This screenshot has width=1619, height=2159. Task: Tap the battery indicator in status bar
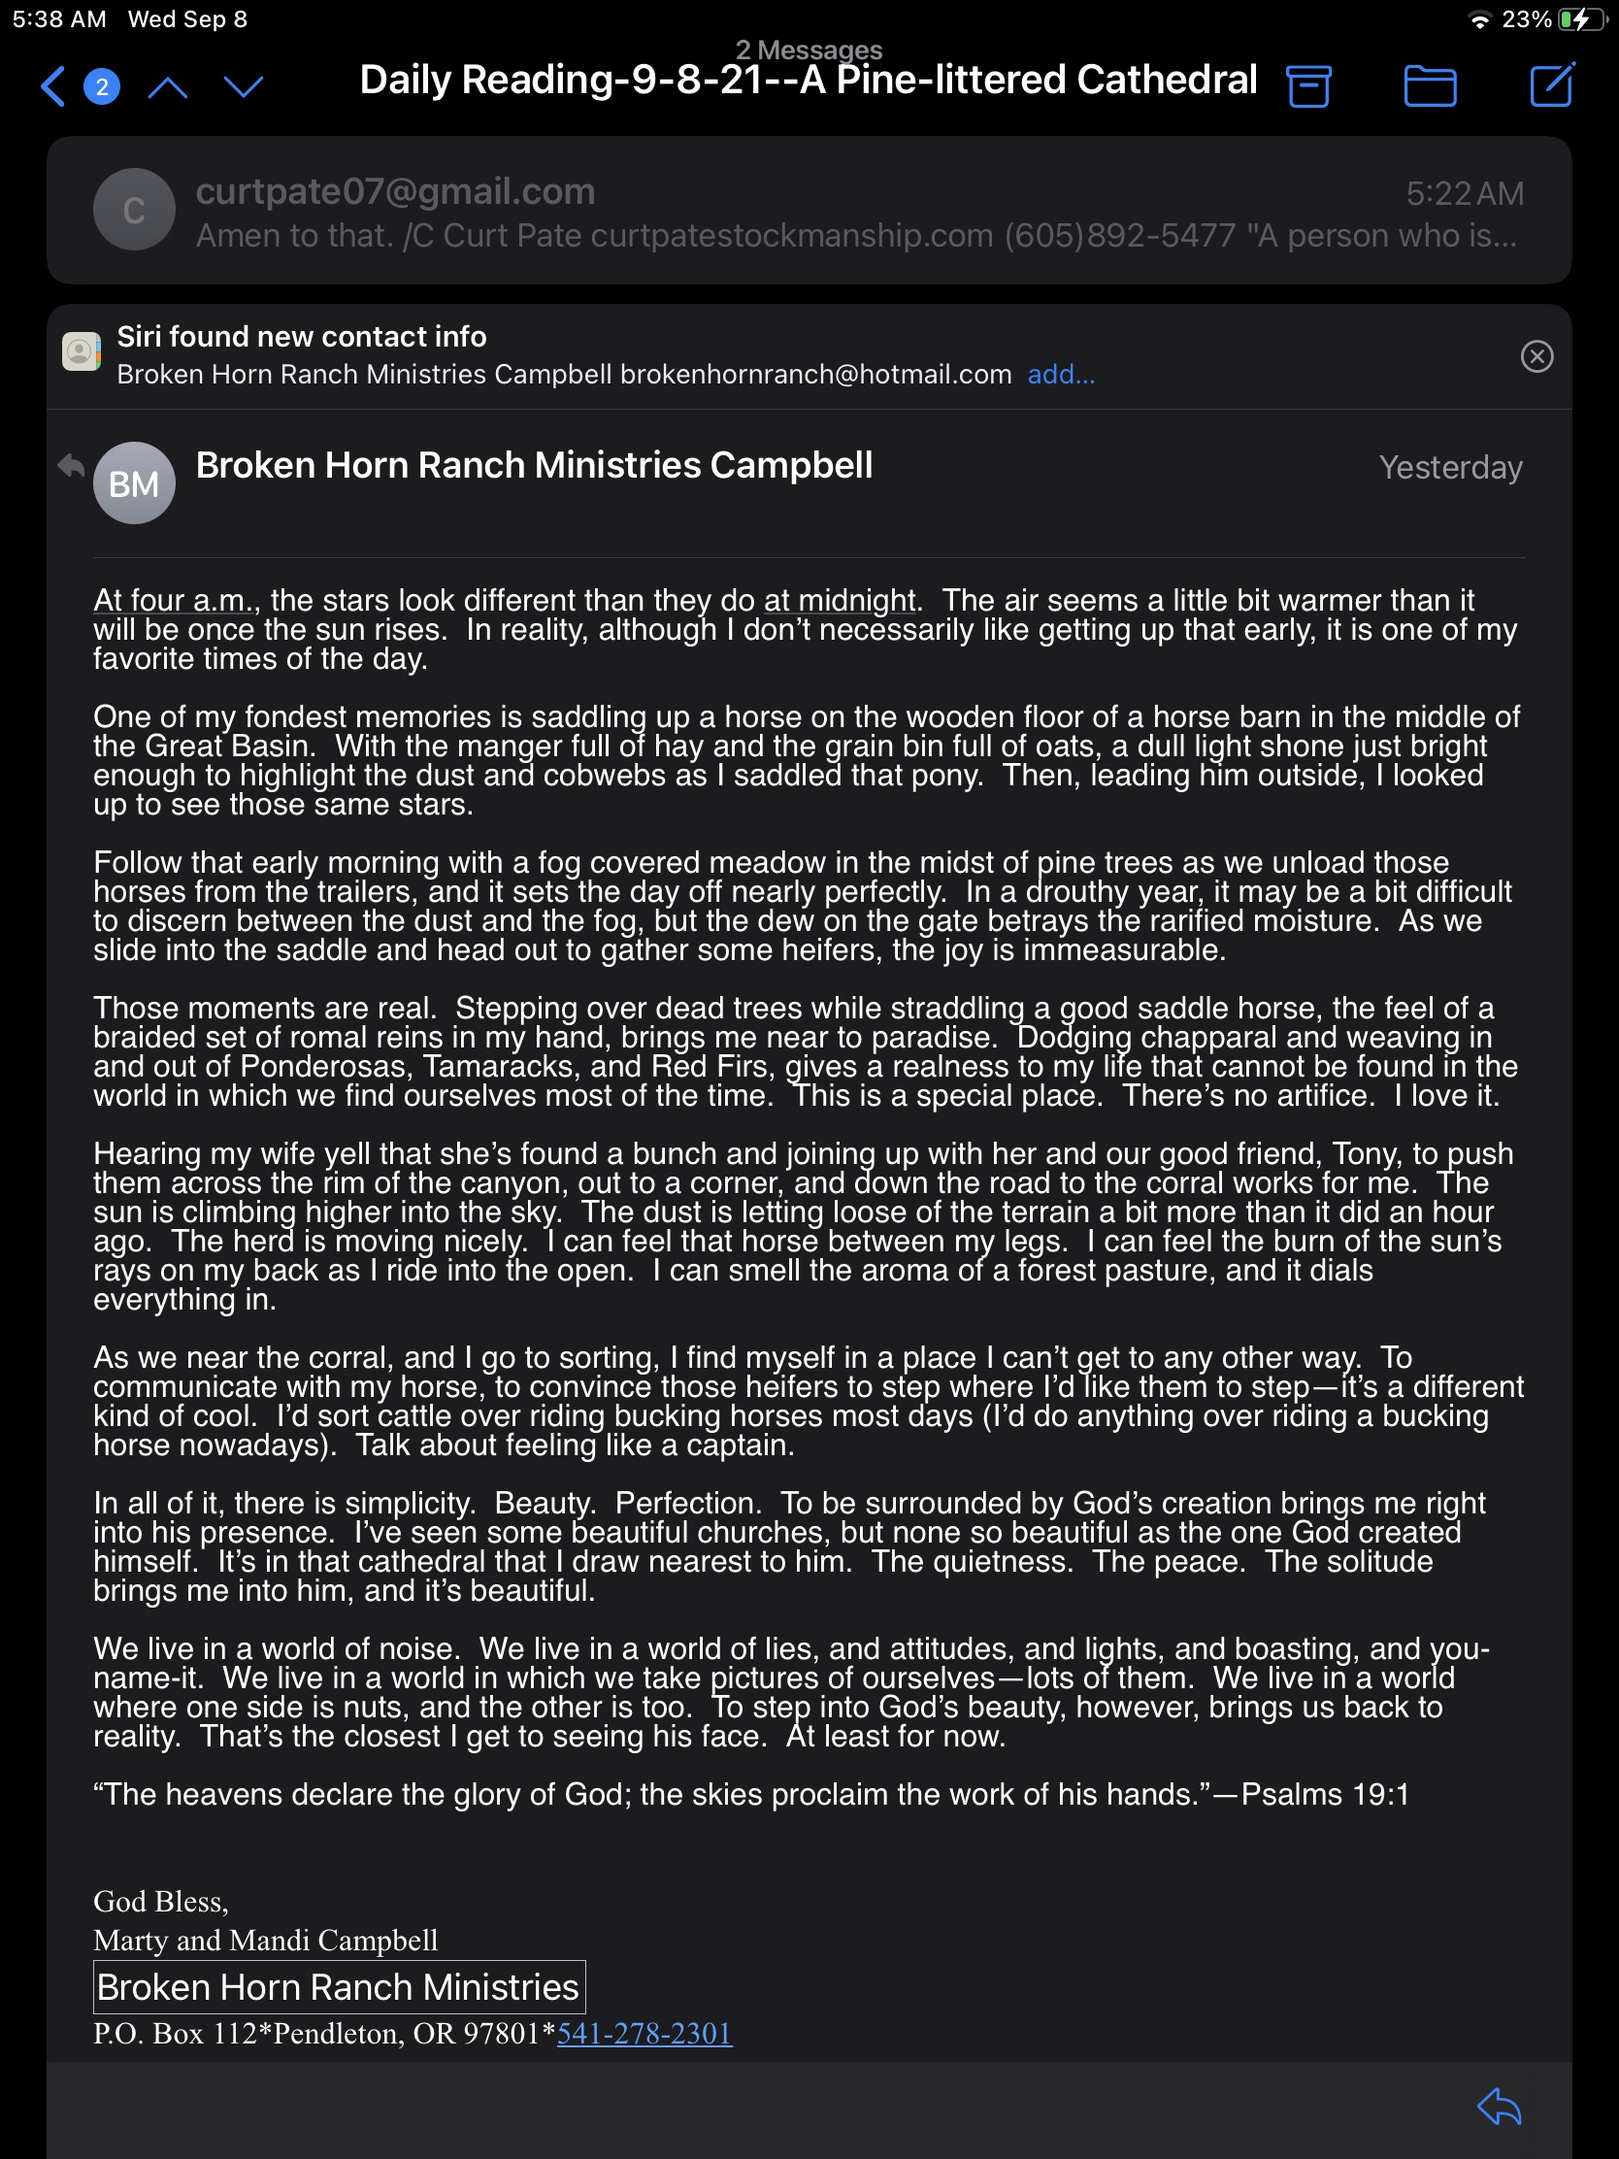point(1581,19)
